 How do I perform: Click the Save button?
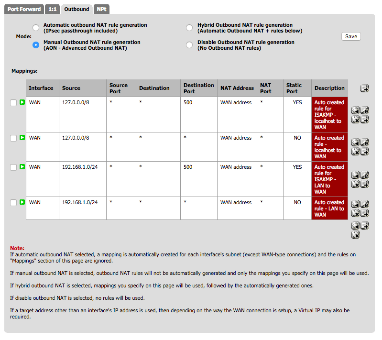[x=351, y=36]
